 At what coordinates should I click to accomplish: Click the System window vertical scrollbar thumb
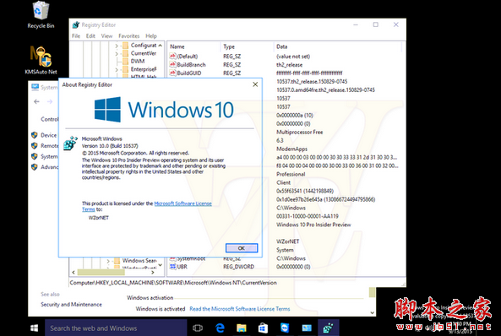pyautogui.click(x=372, y=292)
